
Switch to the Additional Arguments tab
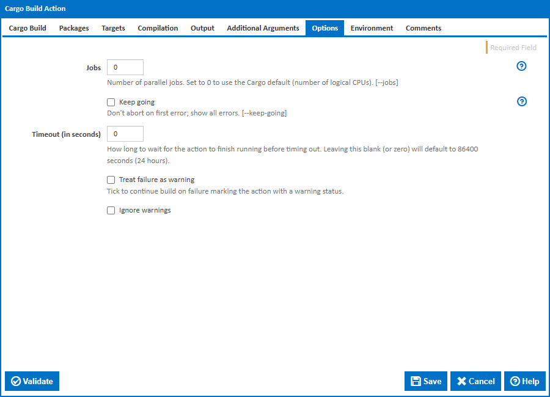click(x=263, y=27)
